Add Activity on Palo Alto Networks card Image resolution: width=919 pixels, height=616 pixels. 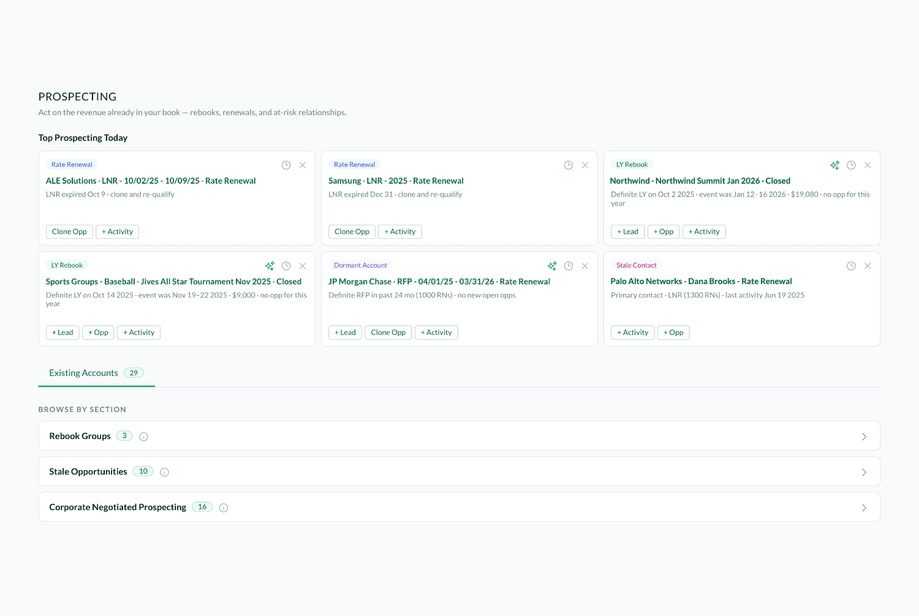pos(633,332)
